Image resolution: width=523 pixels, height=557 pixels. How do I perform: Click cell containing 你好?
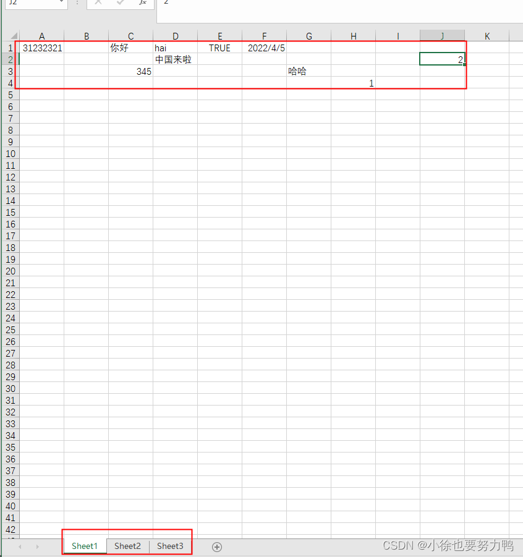click(131, 48)
